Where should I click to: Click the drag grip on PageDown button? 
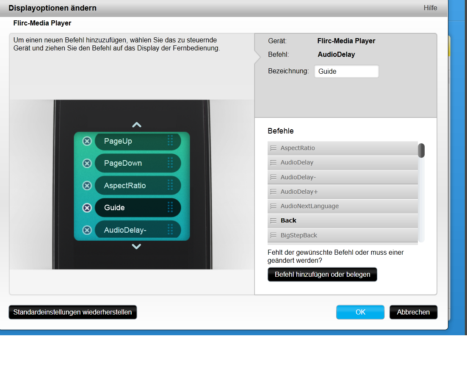pos(170,163)
